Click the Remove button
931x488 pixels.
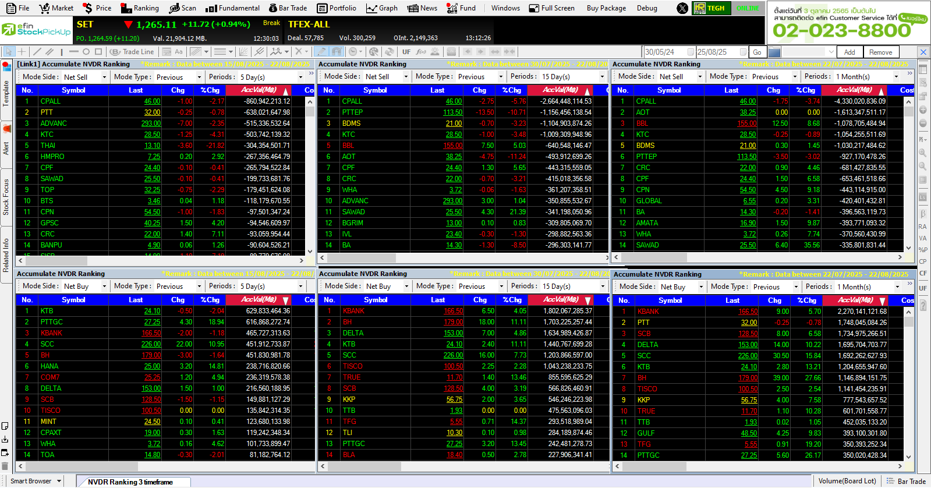pos(881,52)
